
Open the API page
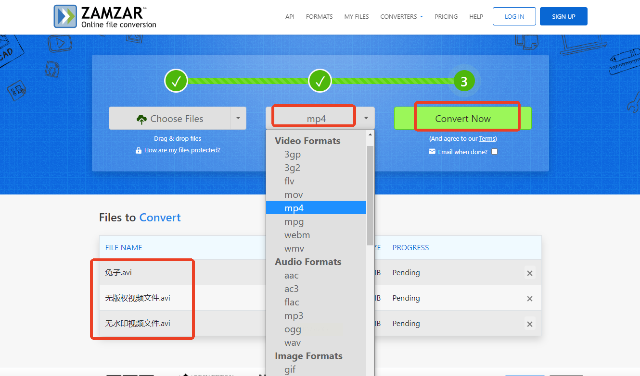tap(290, 16)
